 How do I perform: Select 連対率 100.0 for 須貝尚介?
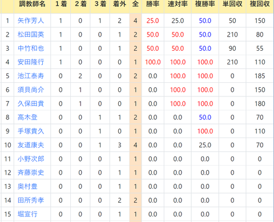[178, 90]
